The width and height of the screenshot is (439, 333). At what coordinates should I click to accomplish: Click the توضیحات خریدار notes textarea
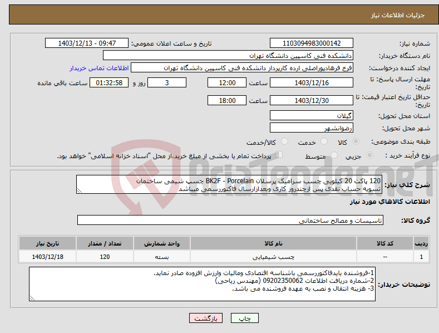(x=202, y=284)
